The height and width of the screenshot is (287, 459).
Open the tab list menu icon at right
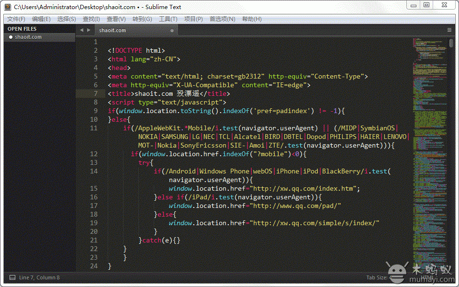coord(449,30)
